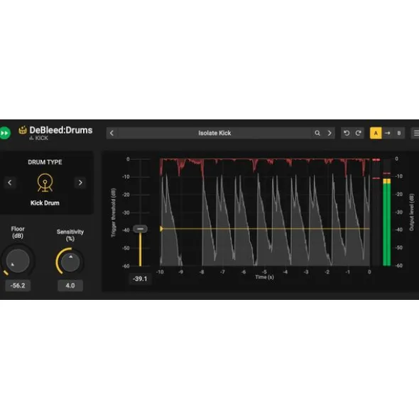Click the Sensitivity value field 4.0

pos(70,286)
